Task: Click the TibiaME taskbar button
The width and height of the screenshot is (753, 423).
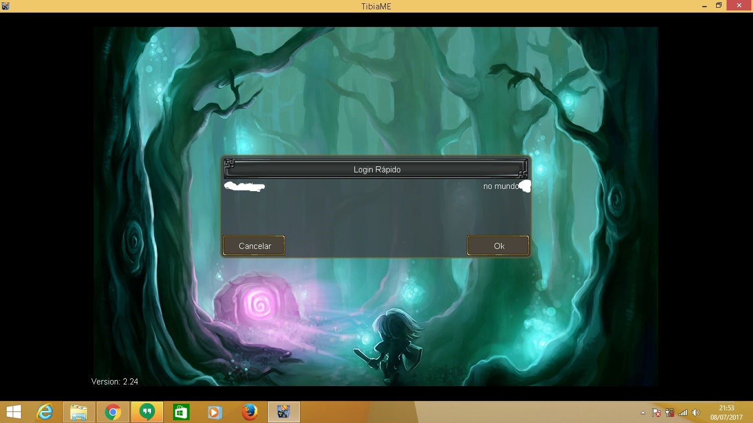Action: [x=283, y=412]
